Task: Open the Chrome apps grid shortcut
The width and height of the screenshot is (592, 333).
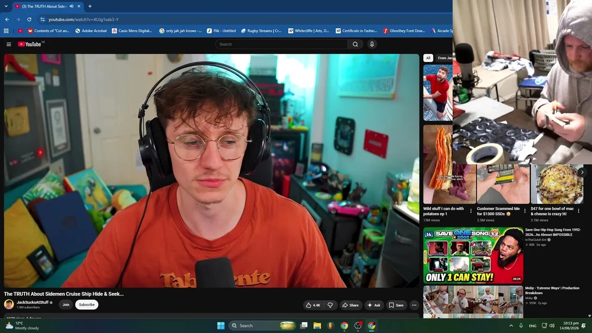Action: click(x=6, y=31)
